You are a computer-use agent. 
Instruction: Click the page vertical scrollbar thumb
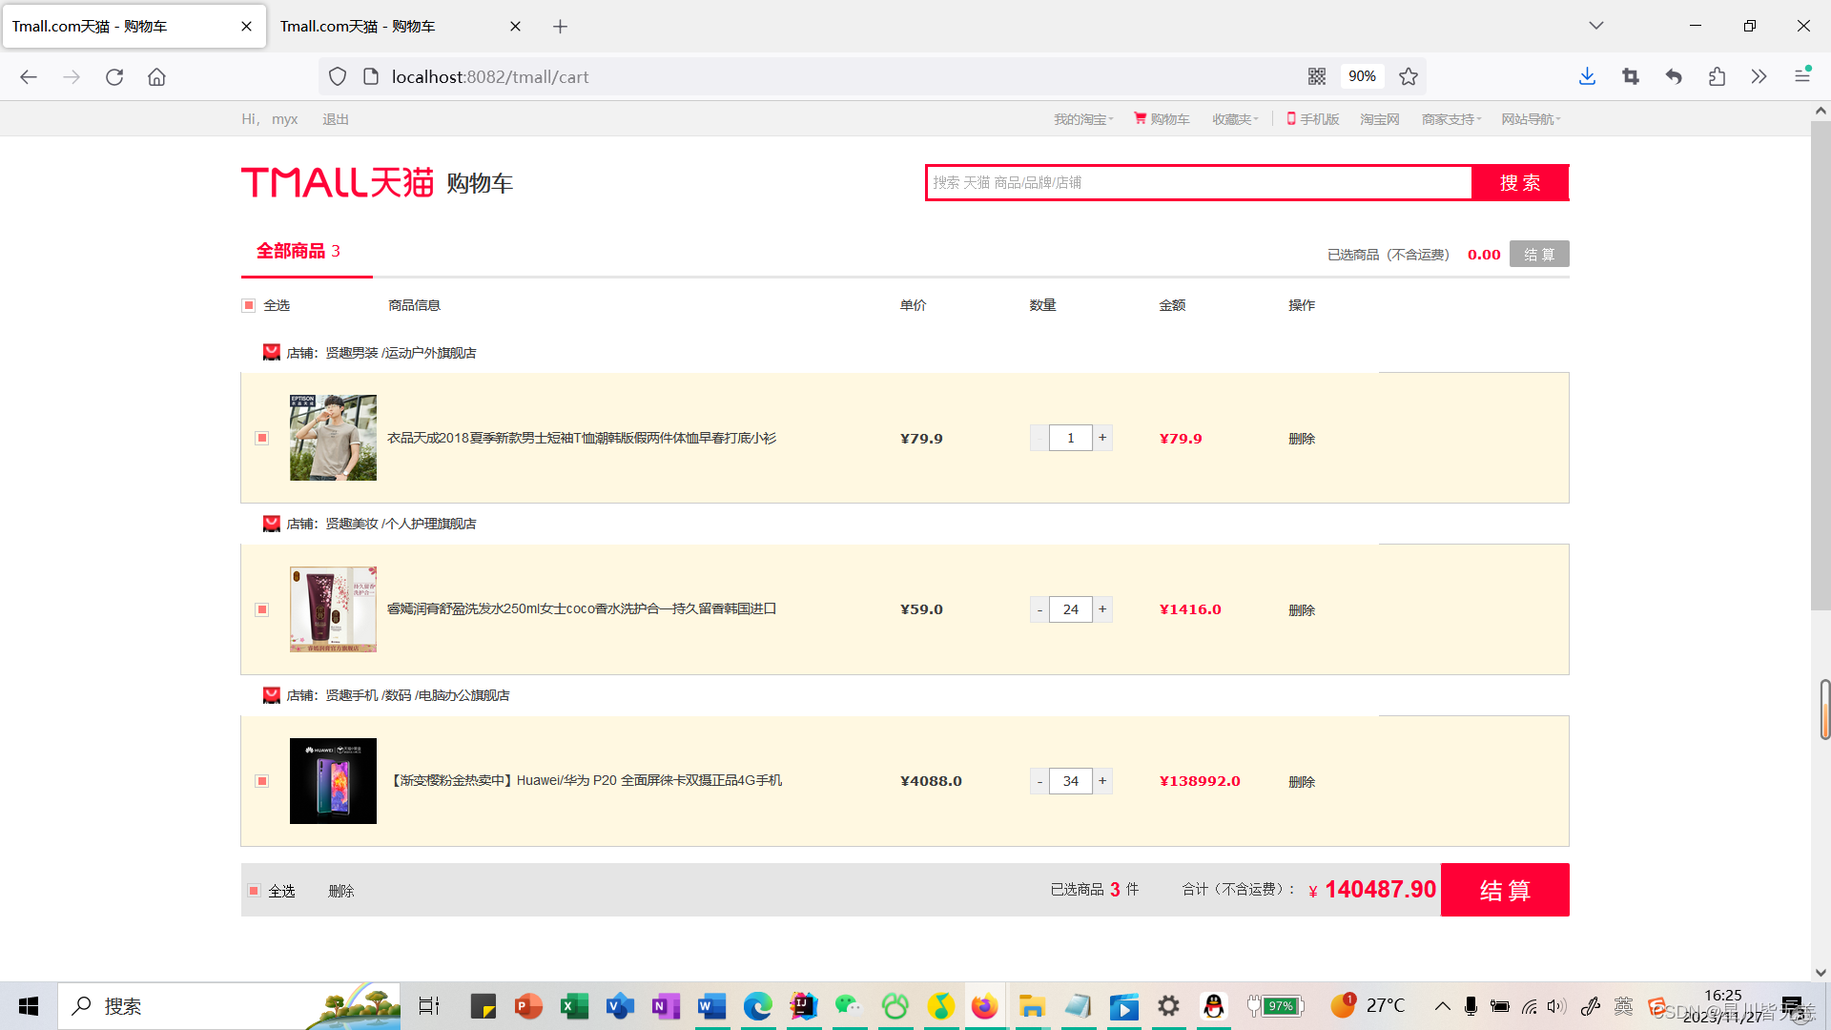(x=1821, y=365)
